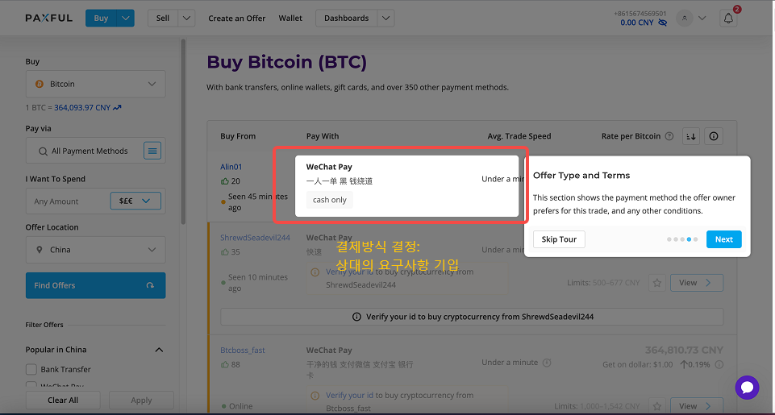Click the Find Offers button
The width and height of the screenshot is (775, 415).
coord(96,285)
